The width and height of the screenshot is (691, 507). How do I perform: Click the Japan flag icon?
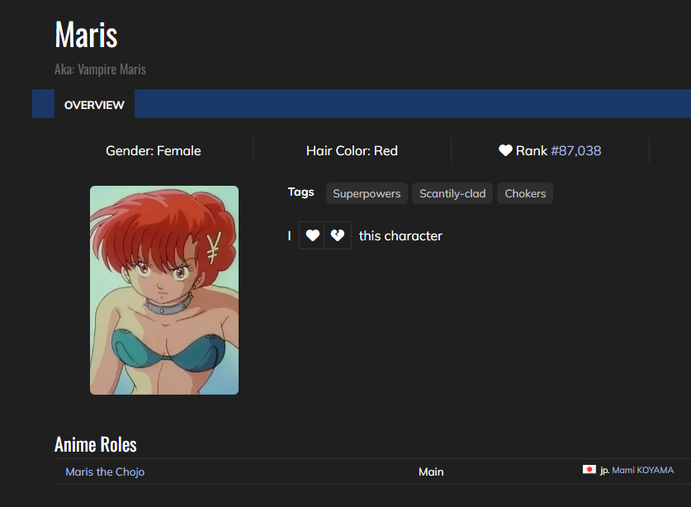pos(589,470)
